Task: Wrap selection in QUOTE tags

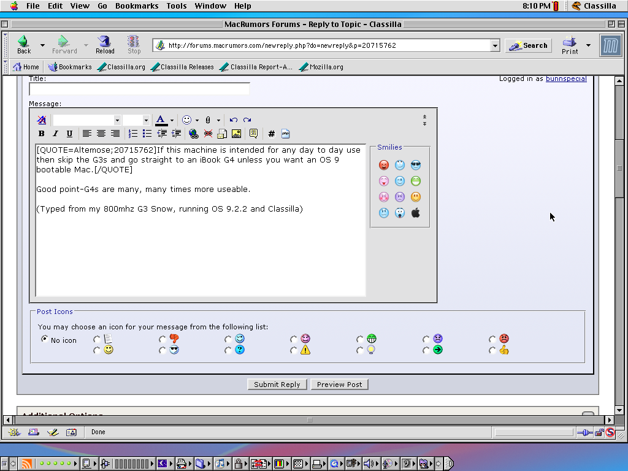Action: [253, 134]
